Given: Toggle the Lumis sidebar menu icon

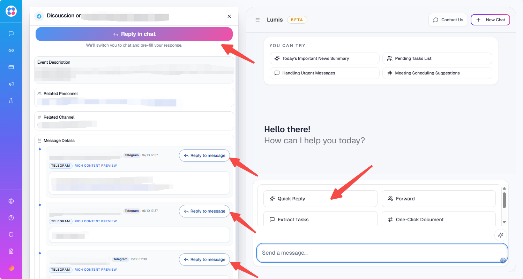Looking at the screenshot, I should [x=257, y=20].
